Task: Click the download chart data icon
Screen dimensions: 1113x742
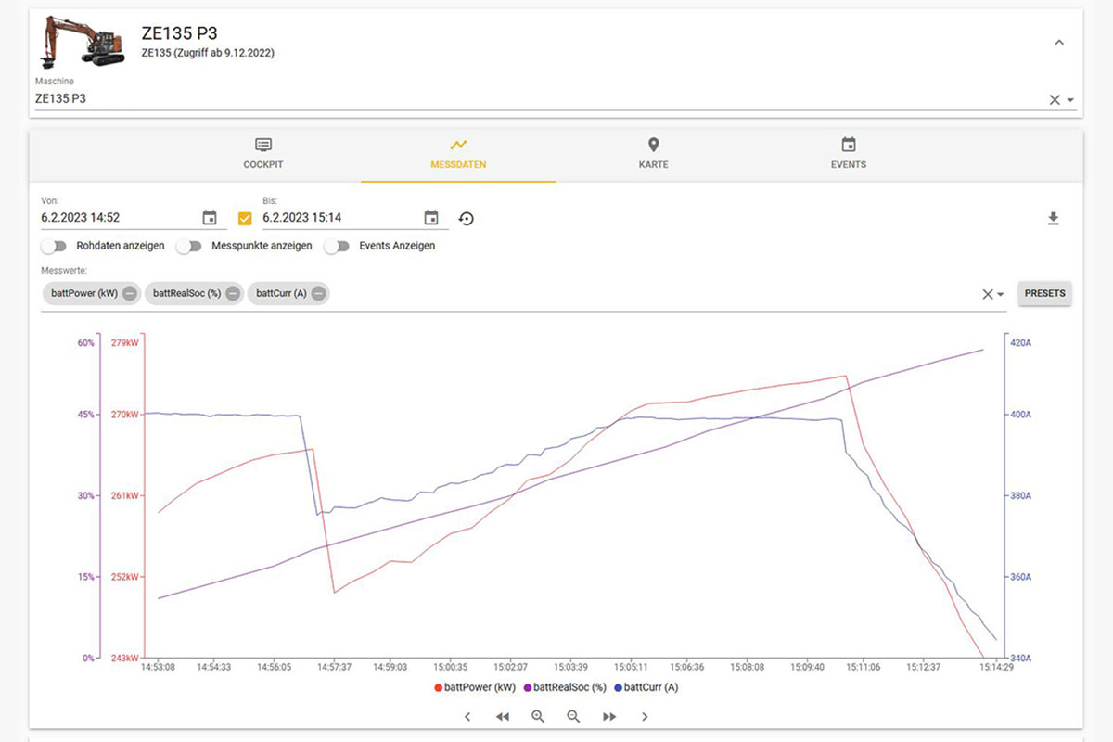Action: coord(1053,219)
